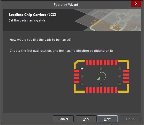Select middle-right first pad location radio button

pos(120,76)
